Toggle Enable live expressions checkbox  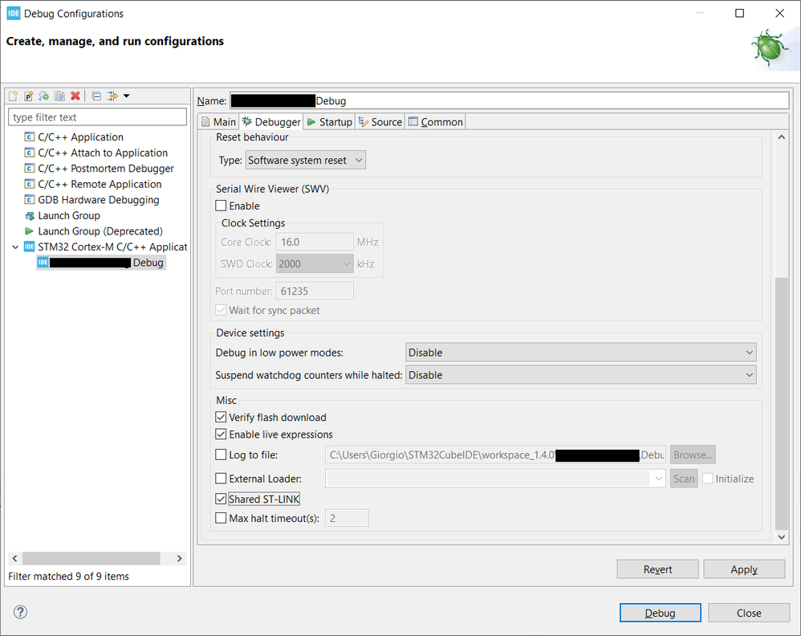point(221,434)
